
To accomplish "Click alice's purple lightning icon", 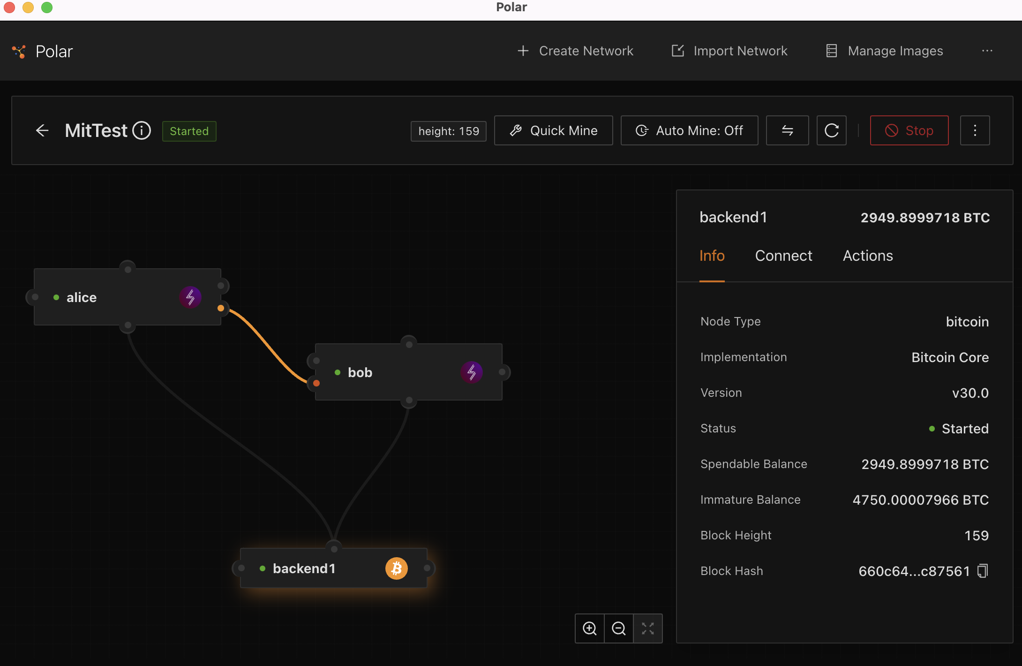I will pos(190,297).
